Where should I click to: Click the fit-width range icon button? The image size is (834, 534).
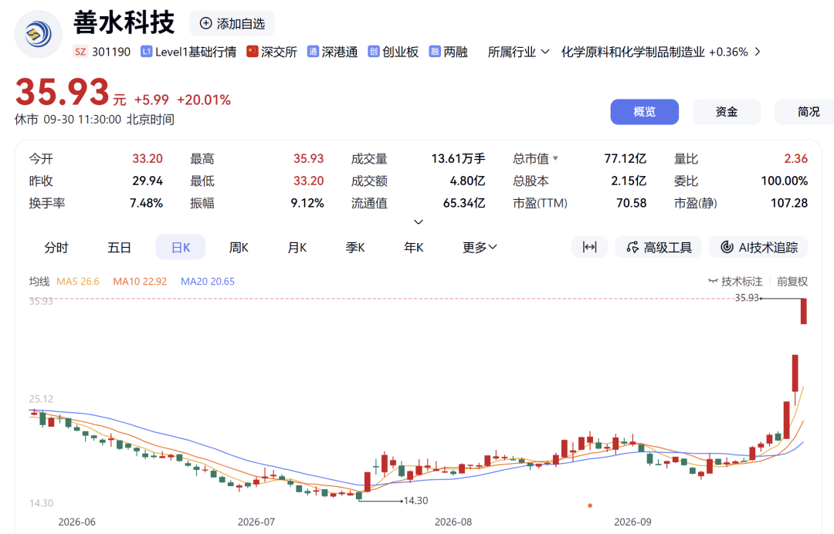coord(589,247)
